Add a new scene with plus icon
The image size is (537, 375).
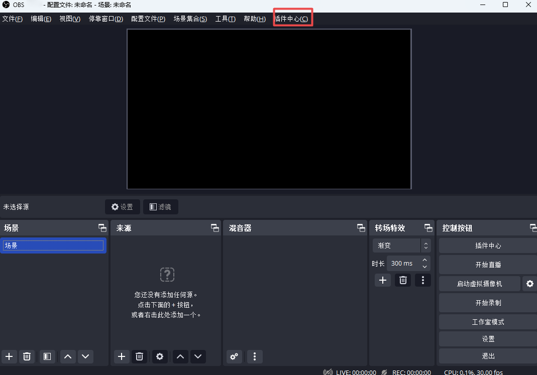click(9, 356)
